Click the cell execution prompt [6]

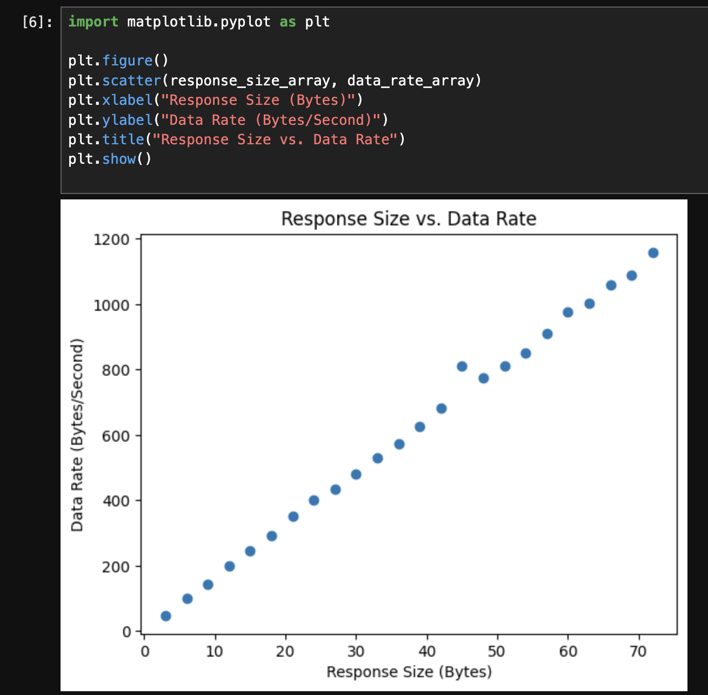point(37,22)
